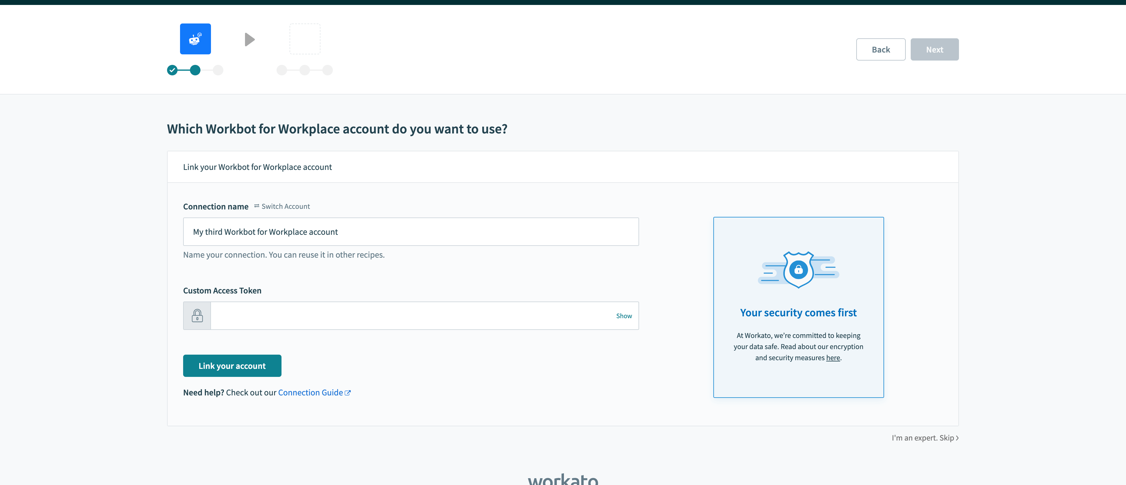The image size is (1126, 485).
Task: Show the hidden Custom Access Token
Action: pos(623,316)
